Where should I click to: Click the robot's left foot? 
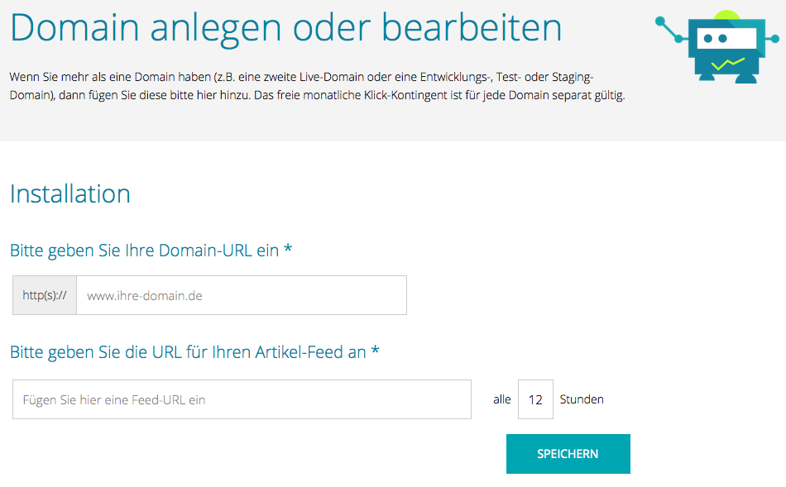[707, 77]
